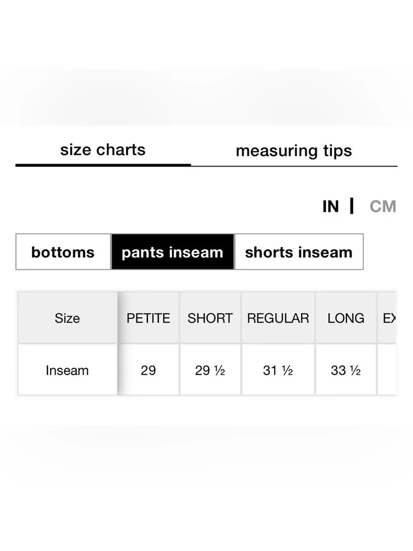Click the Inseam row label
Image resolution: width=413 pixels, height=551 pixels.
67,370
